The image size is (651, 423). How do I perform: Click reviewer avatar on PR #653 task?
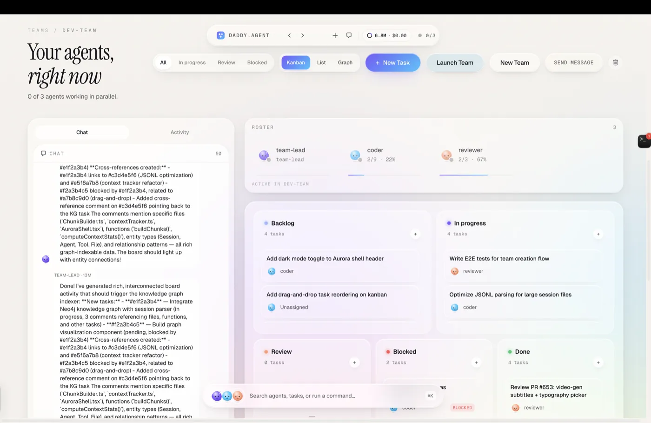click(516, 408)
